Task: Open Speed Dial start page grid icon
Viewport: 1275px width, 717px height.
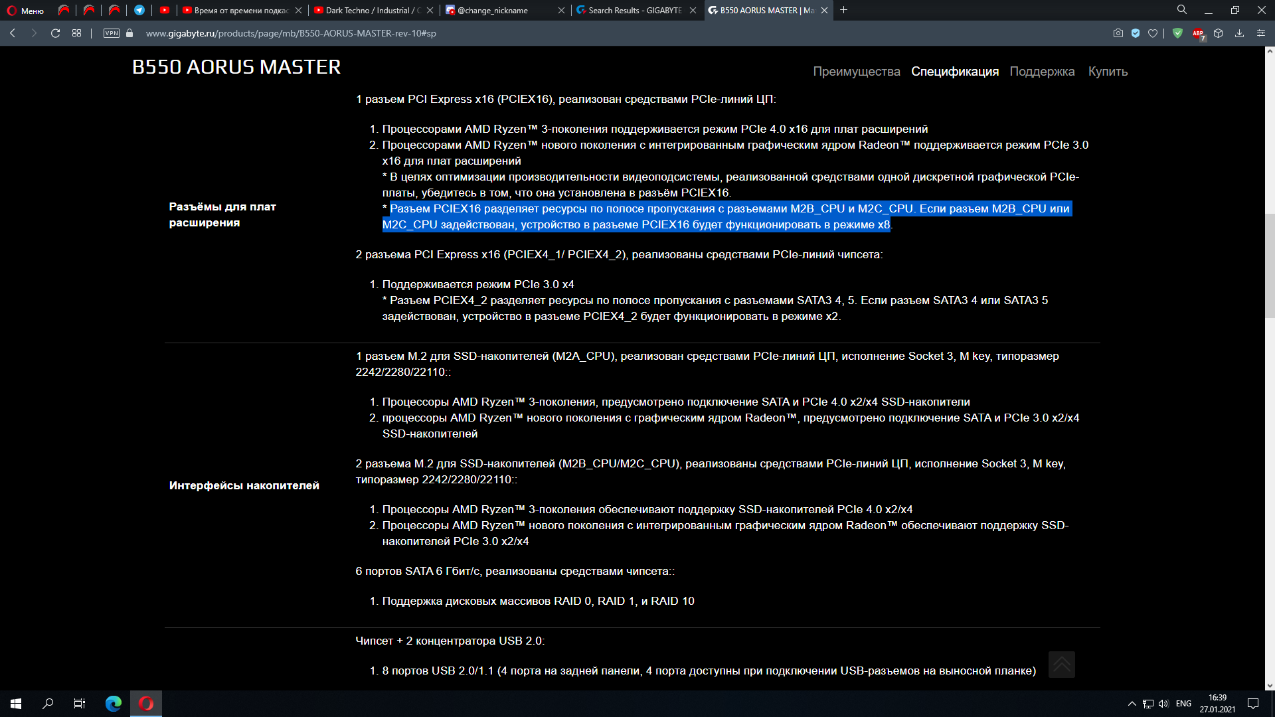Action: click(x=77, y=33)
